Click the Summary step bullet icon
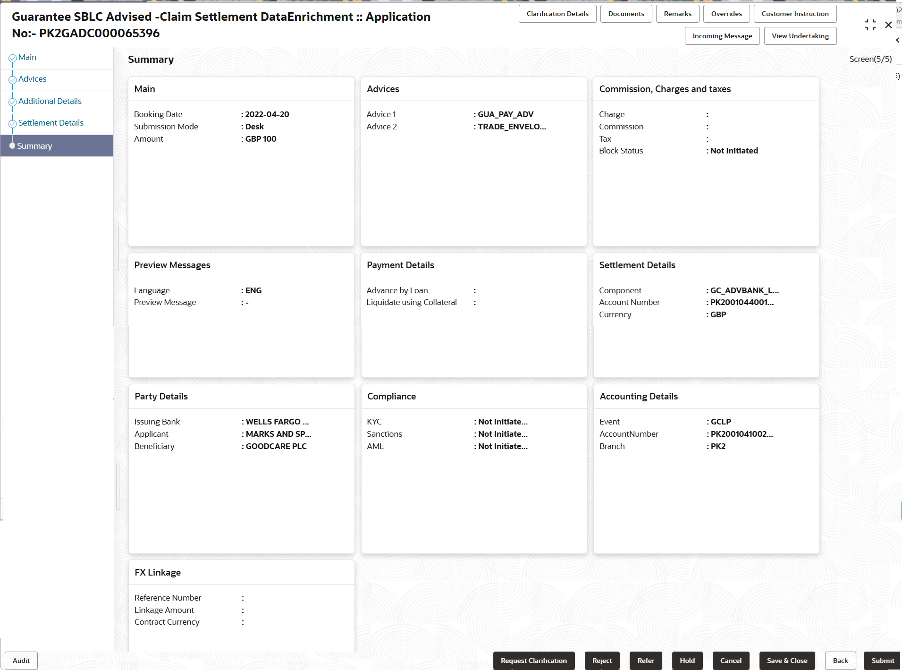 pos(12,146)
